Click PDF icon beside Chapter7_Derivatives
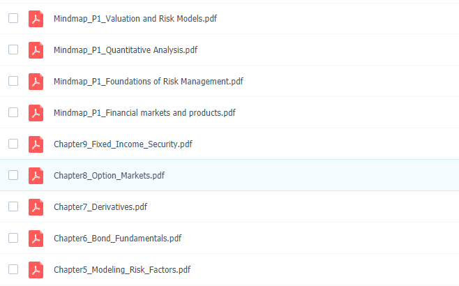 point(36,207)
